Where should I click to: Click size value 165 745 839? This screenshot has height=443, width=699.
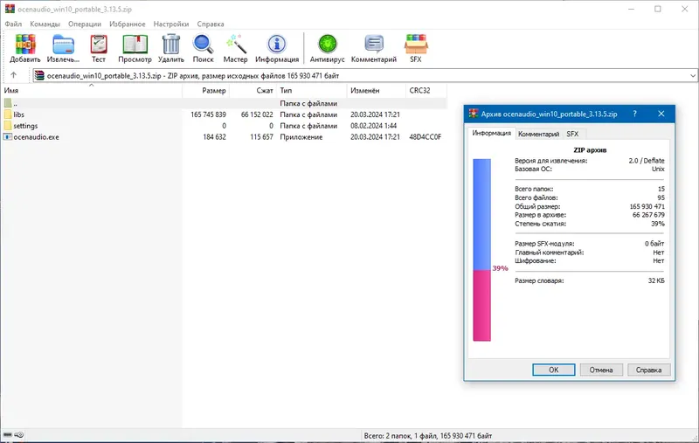click(208, 114)
